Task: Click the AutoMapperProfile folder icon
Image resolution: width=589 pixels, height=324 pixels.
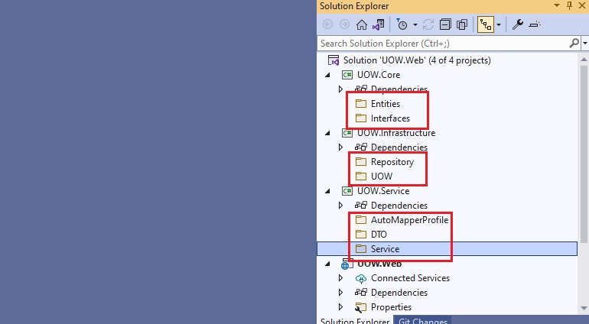Action: pyautogui.click(x=361, y=219)
